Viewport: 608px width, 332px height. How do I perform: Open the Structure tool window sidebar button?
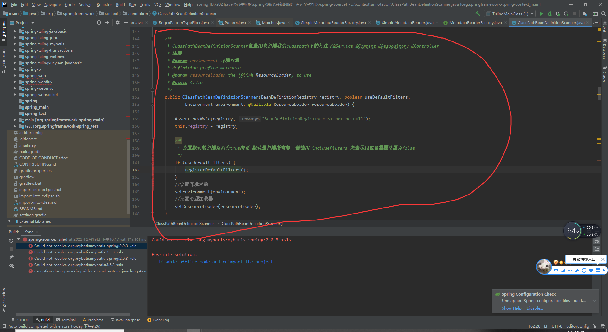[x=4, y=61]
